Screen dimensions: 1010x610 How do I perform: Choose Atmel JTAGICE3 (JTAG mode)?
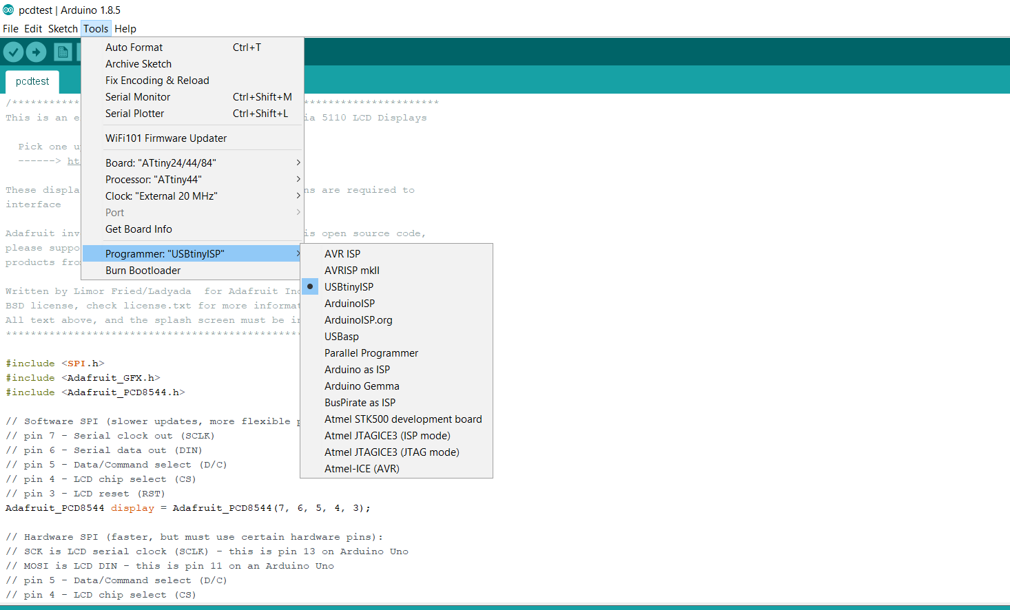[397, 452]
